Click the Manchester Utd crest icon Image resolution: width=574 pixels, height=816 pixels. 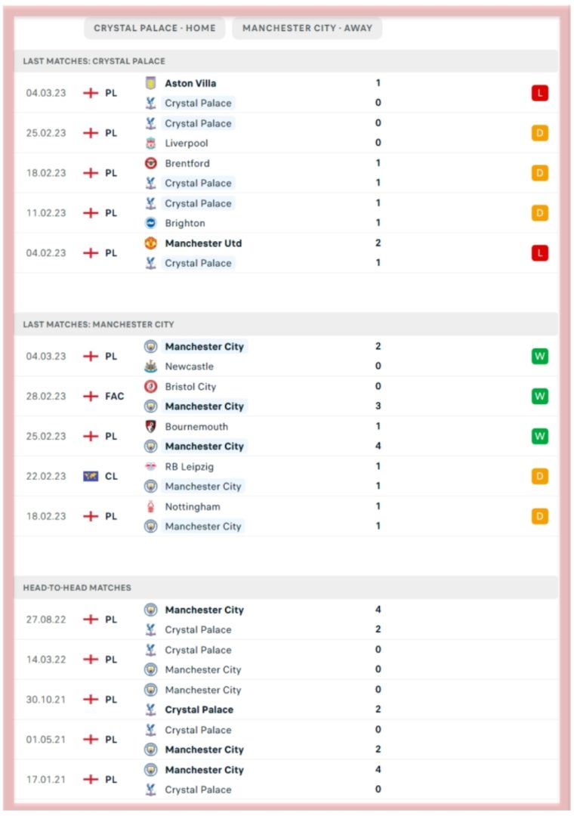(150, 243)
